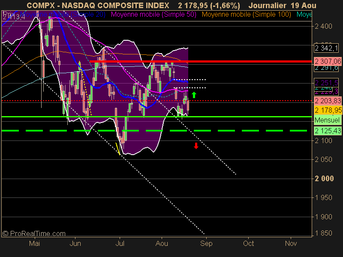Click the Nov label on time axis
343x257 pixels.
291,243
